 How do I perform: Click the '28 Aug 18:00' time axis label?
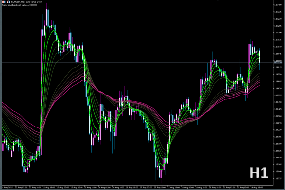(x=215, y=187)
